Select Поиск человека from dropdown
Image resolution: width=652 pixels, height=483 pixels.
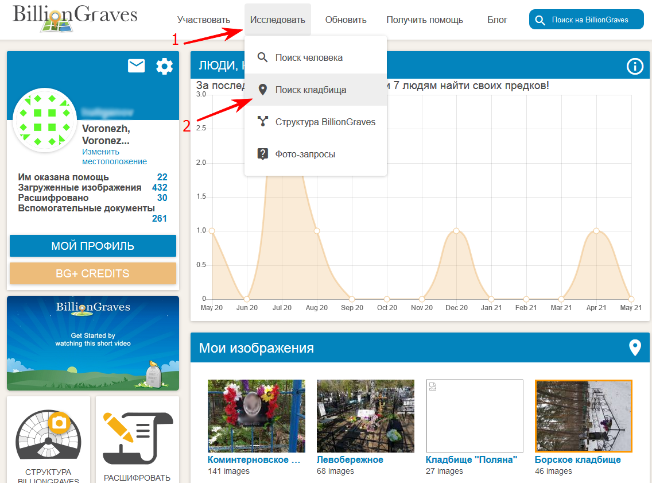(x=316, y=57)
